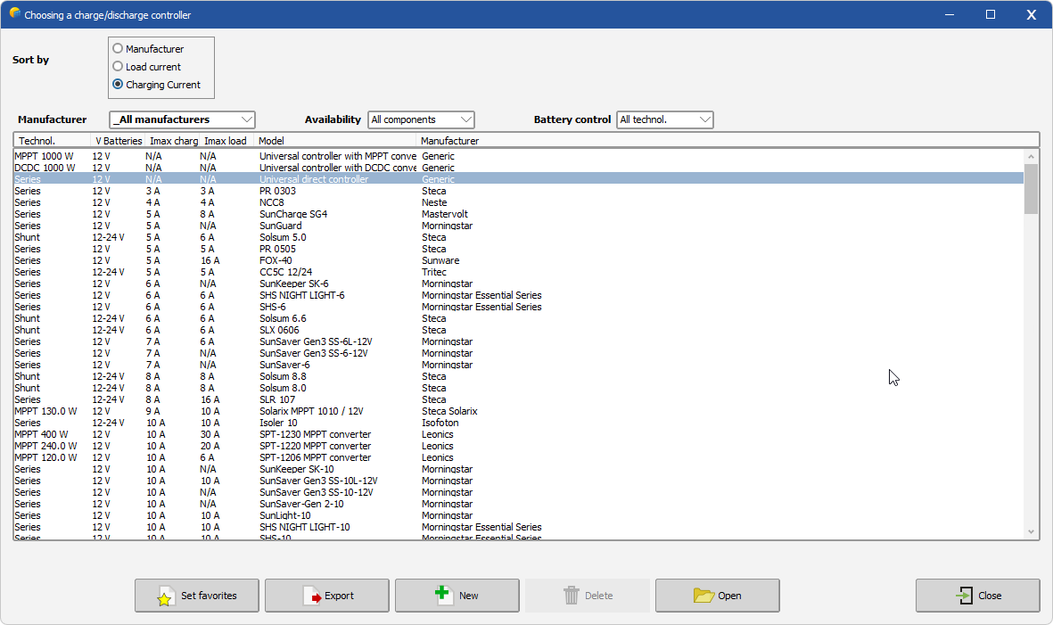The width and height of the screenshot is (1053, 625).
Task: Select the SLX 0606 row
Action: click(x=518, y=330)
